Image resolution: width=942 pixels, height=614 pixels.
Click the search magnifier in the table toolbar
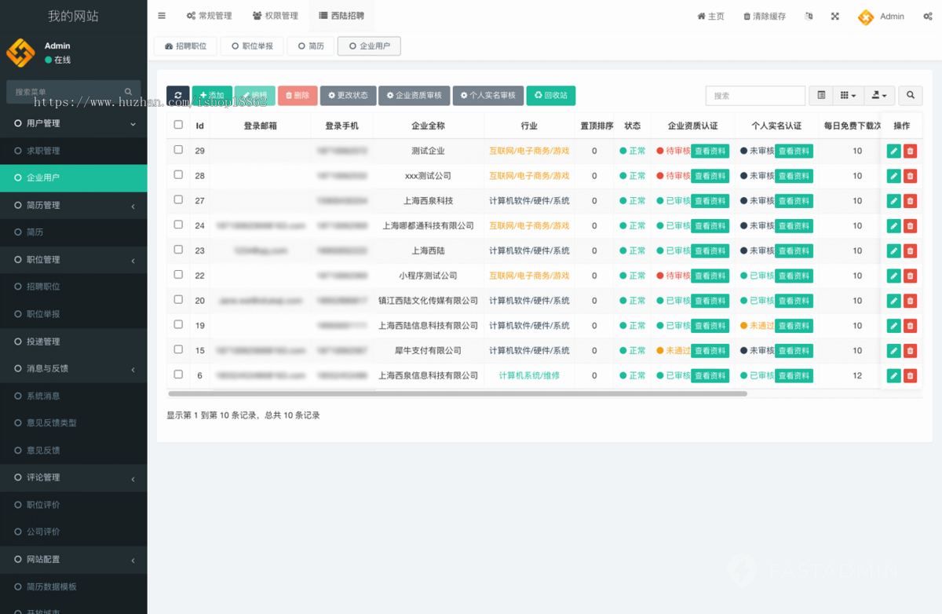point(910,95)
